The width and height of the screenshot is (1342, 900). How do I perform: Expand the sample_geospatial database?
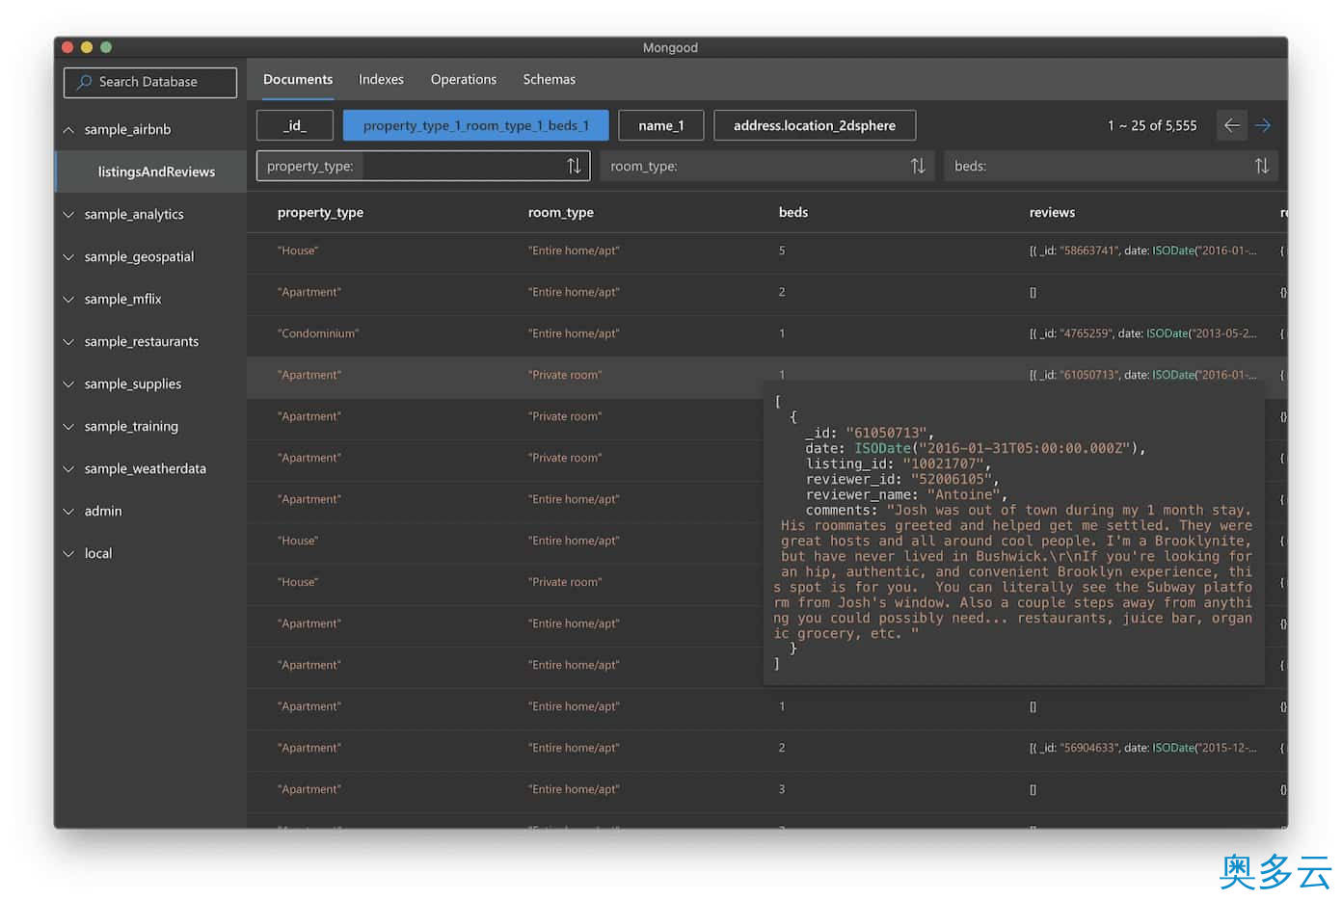(x=68, y=257)
